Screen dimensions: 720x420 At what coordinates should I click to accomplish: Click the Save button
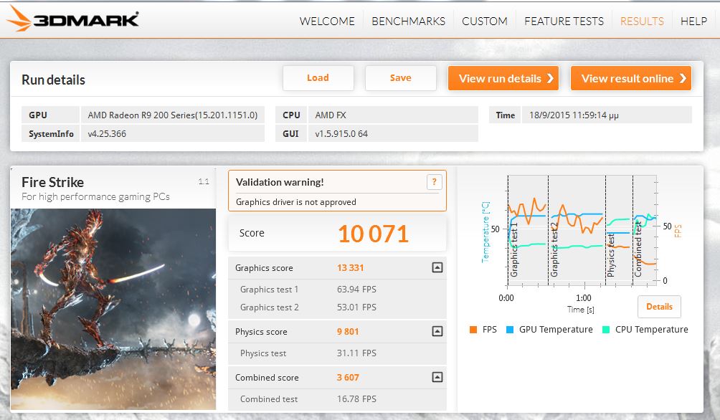click(400, 78)
